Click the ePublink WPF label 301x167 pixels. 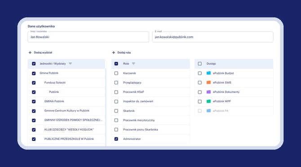tap(222, 101)
